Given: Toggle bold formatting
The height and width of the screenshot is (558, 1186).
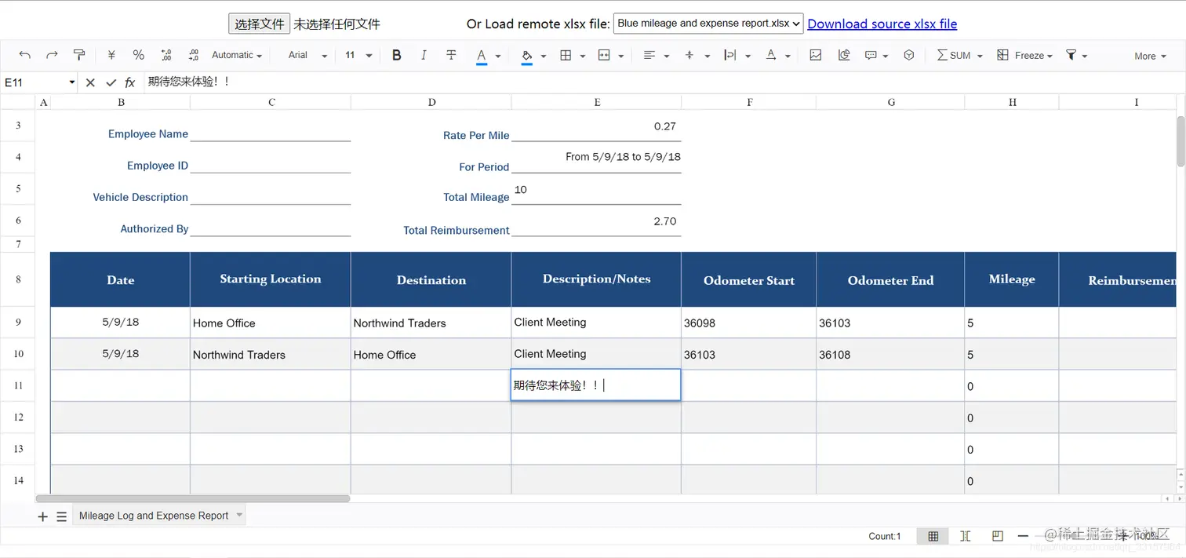Looking at the screenshot, I should (397, 55).
